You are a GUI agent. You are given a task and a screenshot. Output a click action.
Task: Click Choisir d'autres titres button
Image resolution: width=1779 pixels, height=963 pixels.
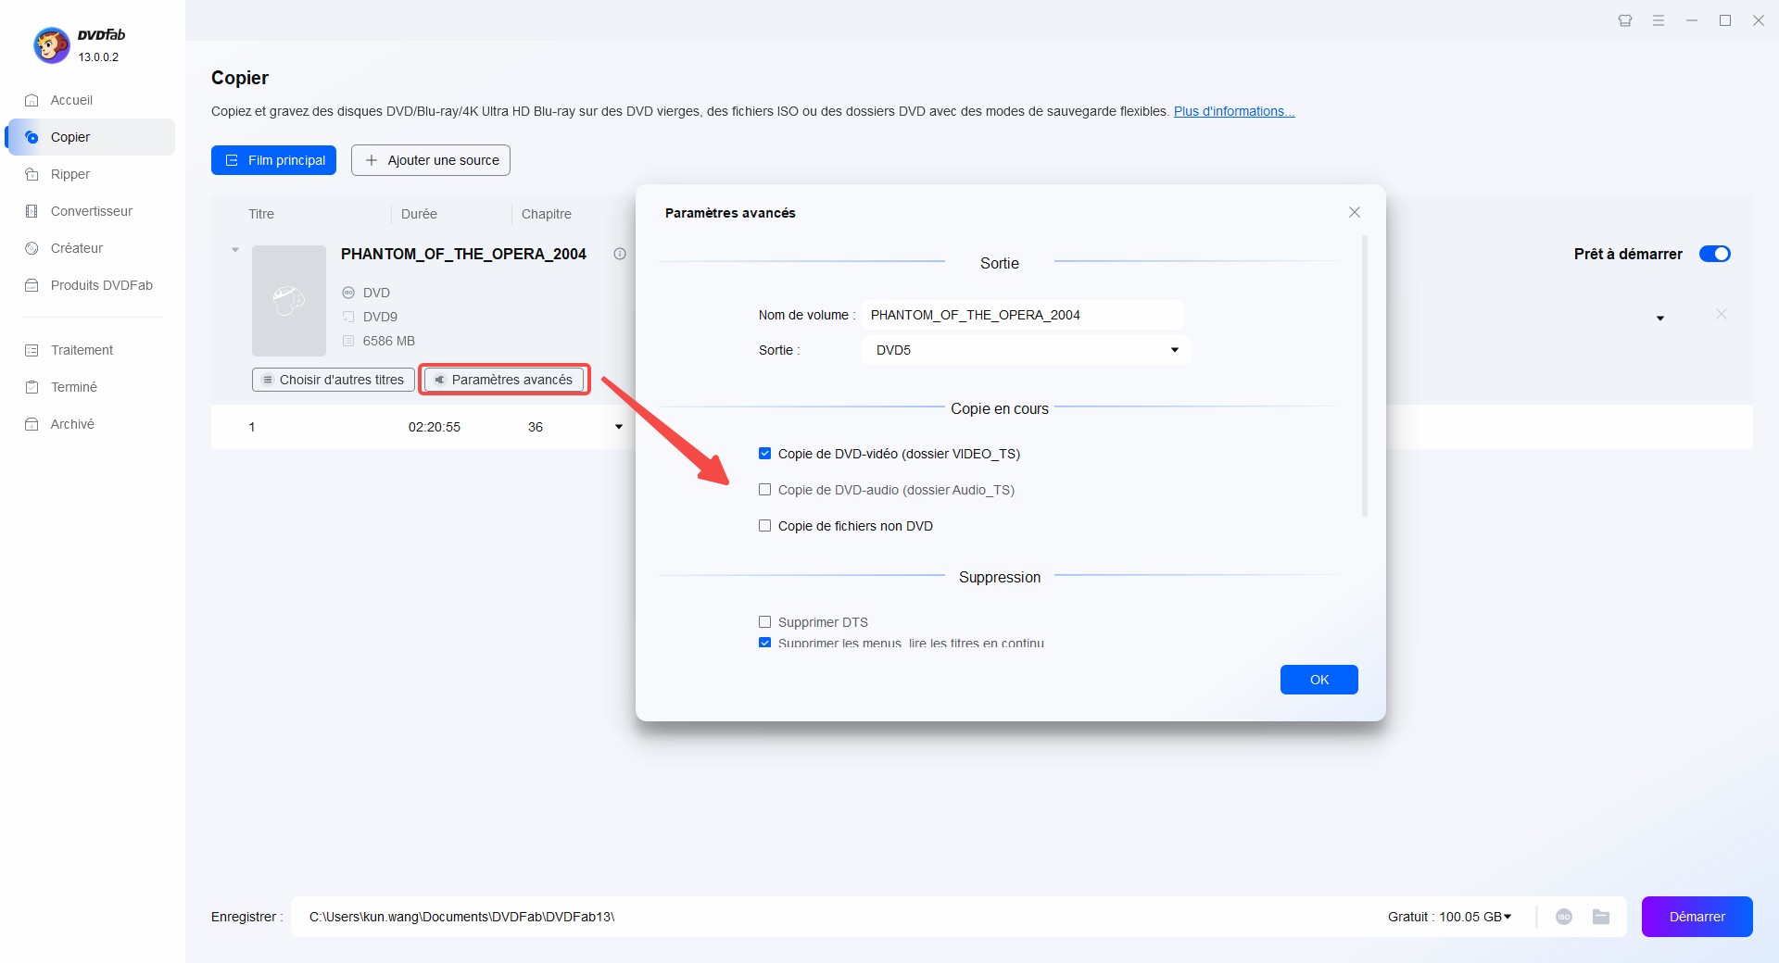coord(334,380)
